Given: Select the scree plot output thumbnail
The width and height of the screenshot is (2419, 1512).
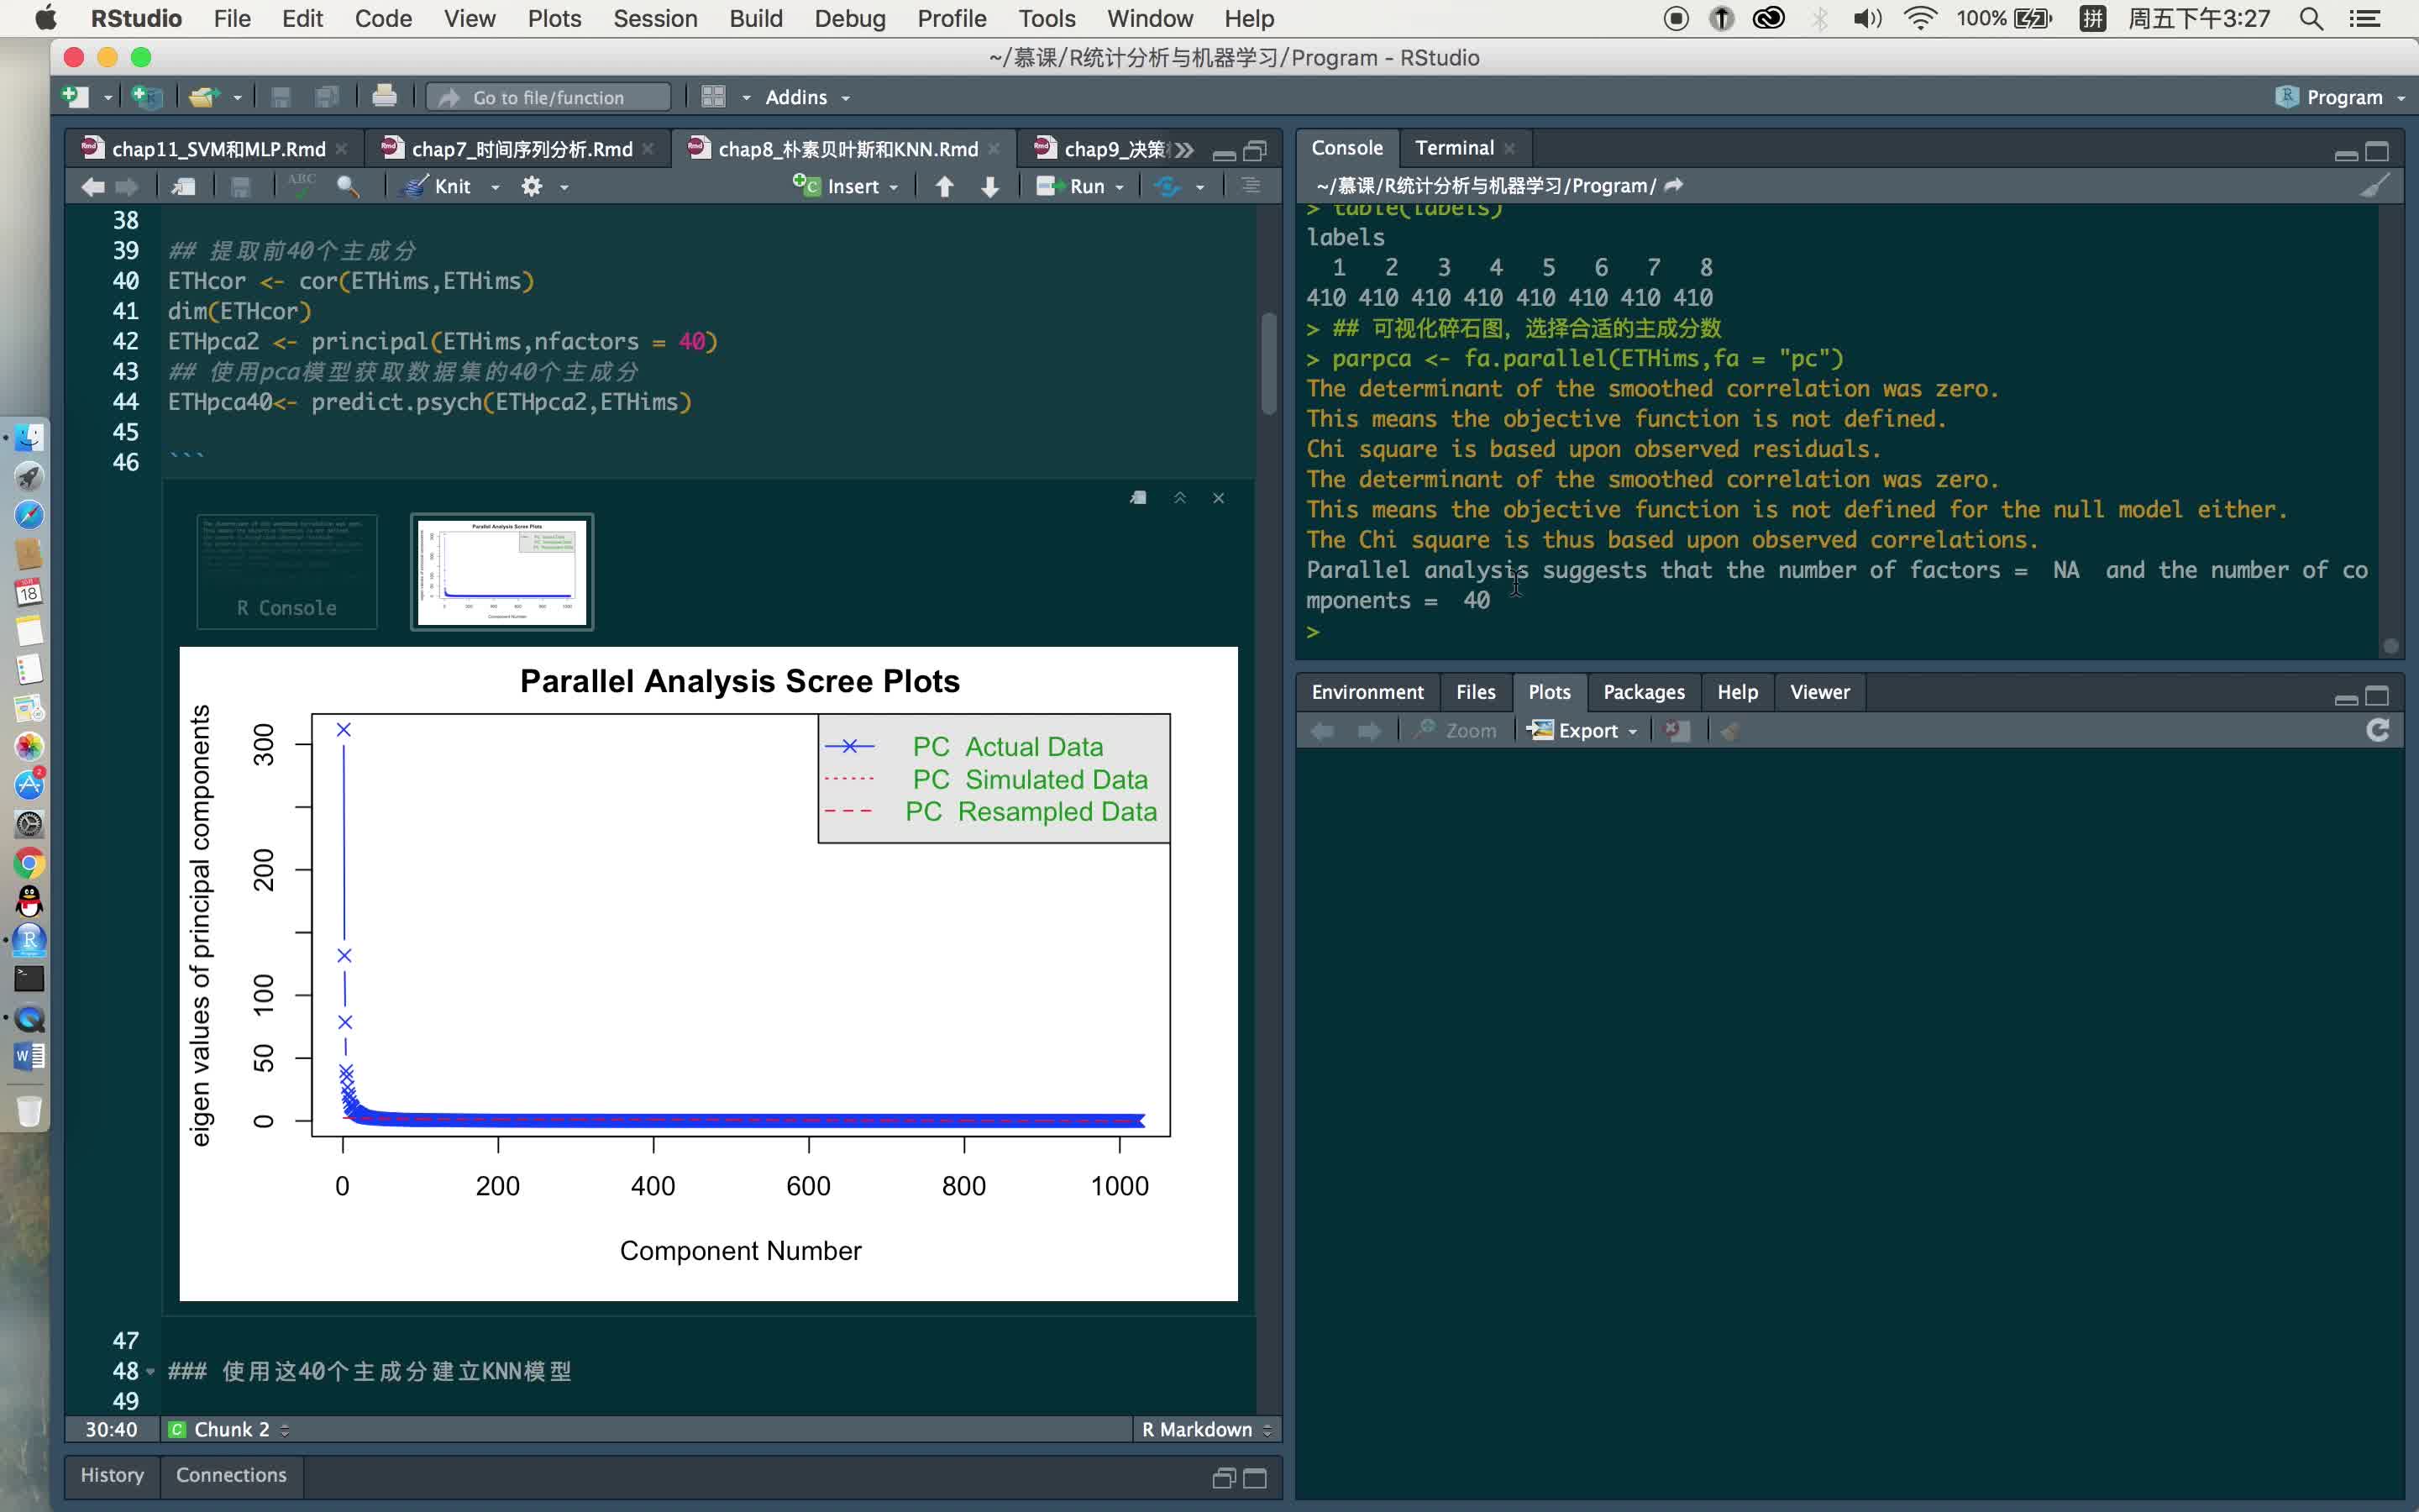Looking at the screenshot, I should tap(501, 572).
